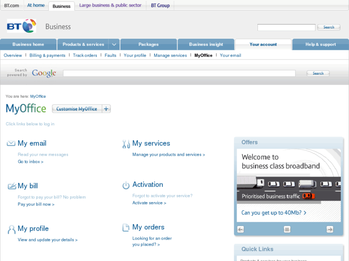This screenshot has height=261, width=349.
Task: Open Manage services submenu item
Action: [x=170, y=55]
